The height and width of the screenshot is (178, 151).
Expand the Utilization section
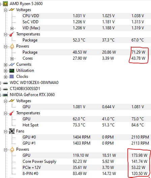pyautogui.click(x=5, y=71)
